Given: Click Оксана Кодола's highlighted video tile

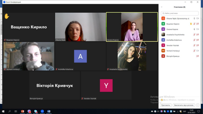Looking at the screenshot, I should coord(132,27).
